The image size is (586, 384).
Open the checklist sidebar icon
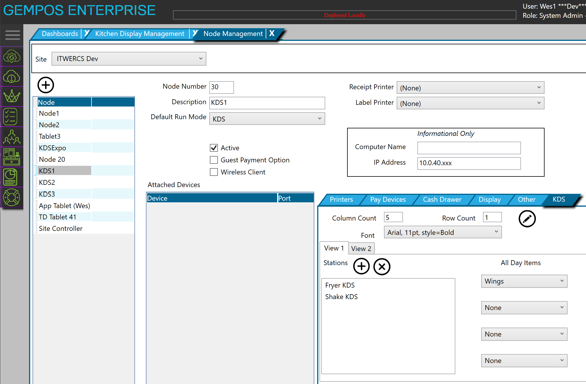click(x=11, y=117)
